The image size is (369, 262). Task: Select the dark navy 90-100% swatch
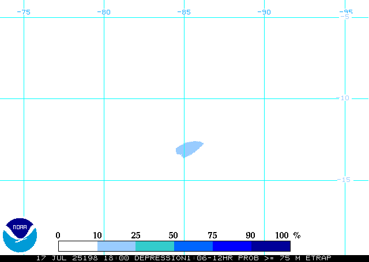tap(270, 246)
